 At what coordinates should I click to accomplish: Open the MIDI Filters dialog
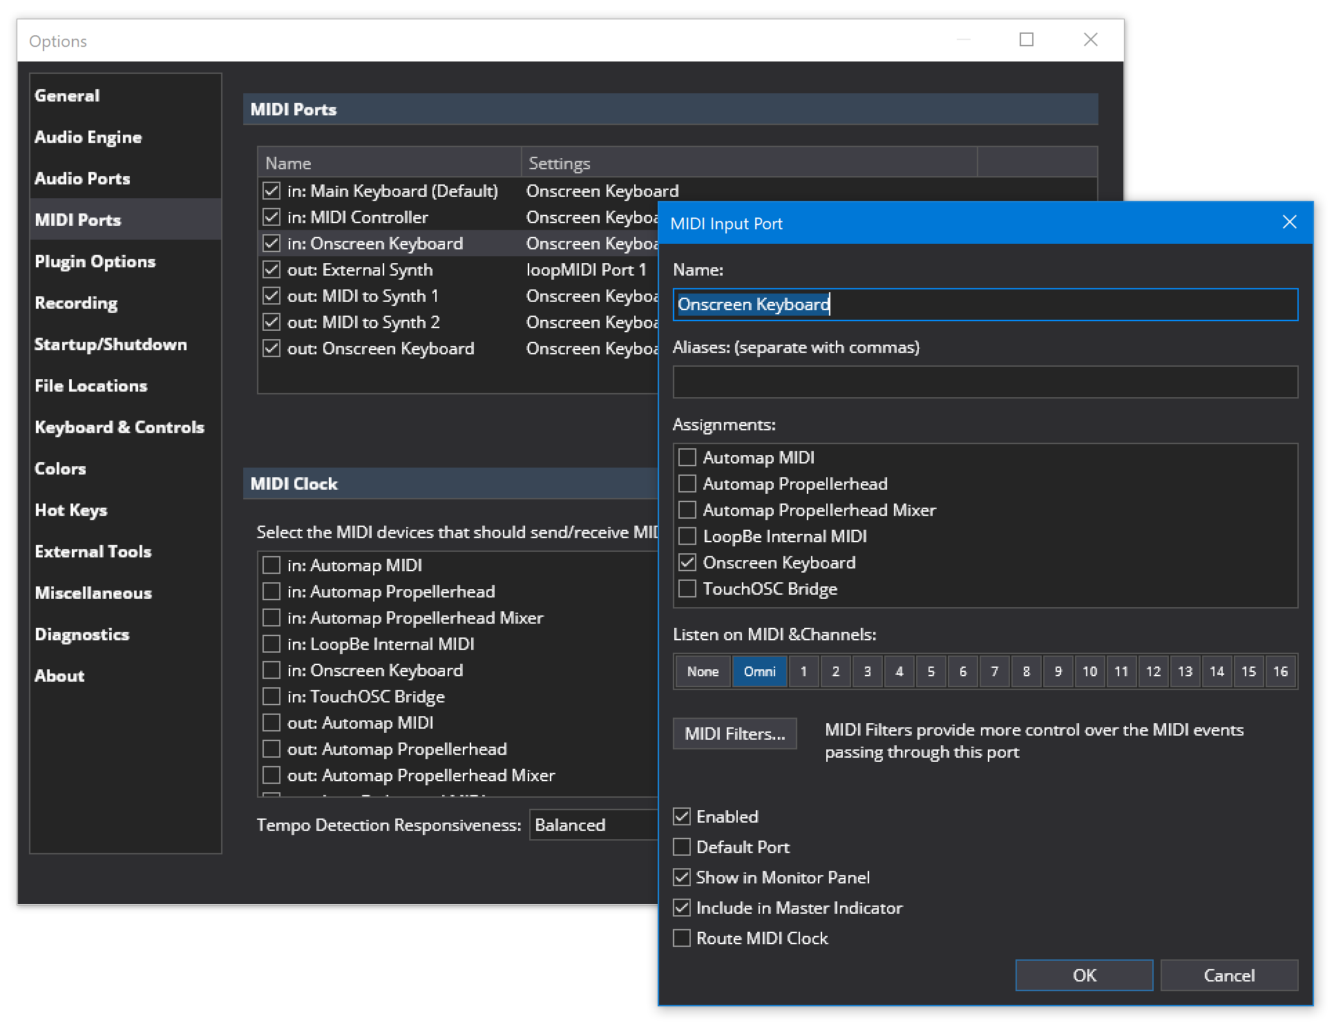(734, 734)
